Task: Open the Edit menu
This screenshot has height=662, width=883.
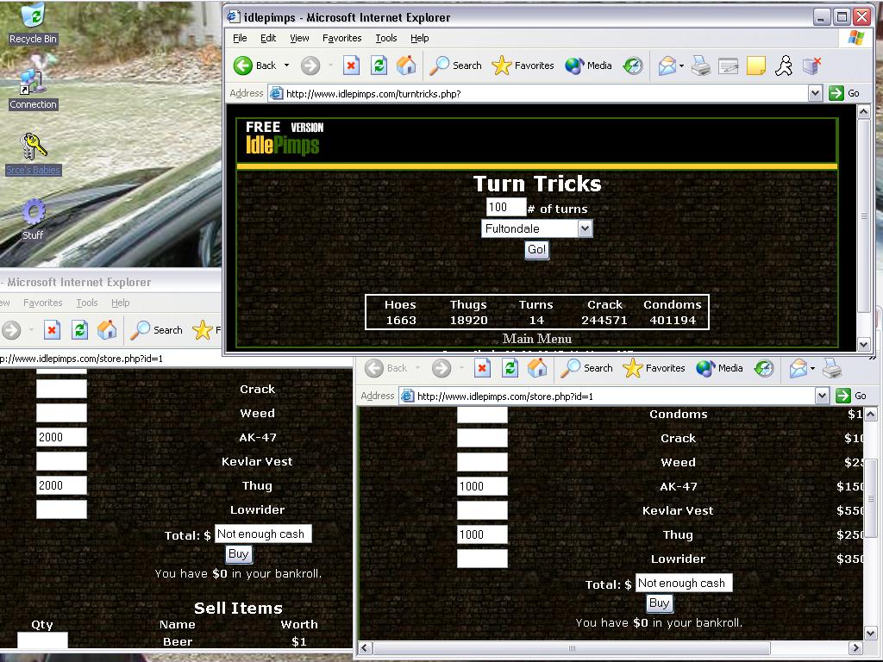Action: click(268, 38)
